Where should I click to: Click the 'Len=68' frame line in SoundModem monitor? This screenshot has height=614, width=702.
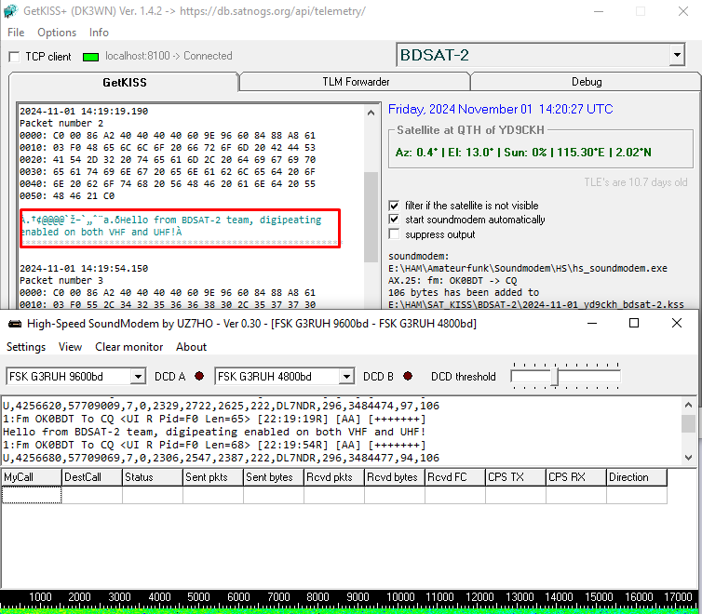tap(214, 445)
